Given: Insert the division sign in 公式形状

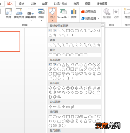Looking at the screenshot, I should 63,107.
